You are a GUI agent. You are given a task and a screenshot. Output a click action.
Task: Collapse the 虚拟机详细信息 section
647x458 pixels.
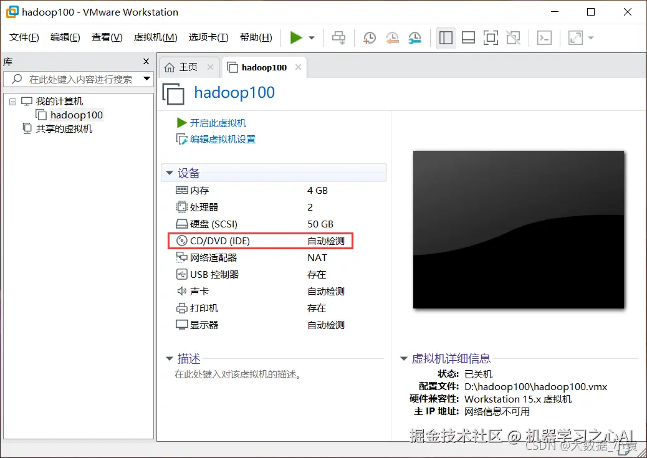(x=403, y=358)
